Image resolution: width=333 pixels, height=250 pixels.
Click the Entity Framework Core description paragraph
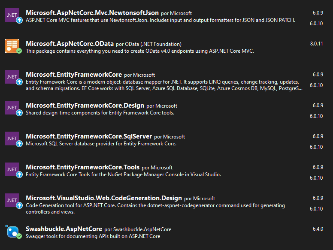164,85
